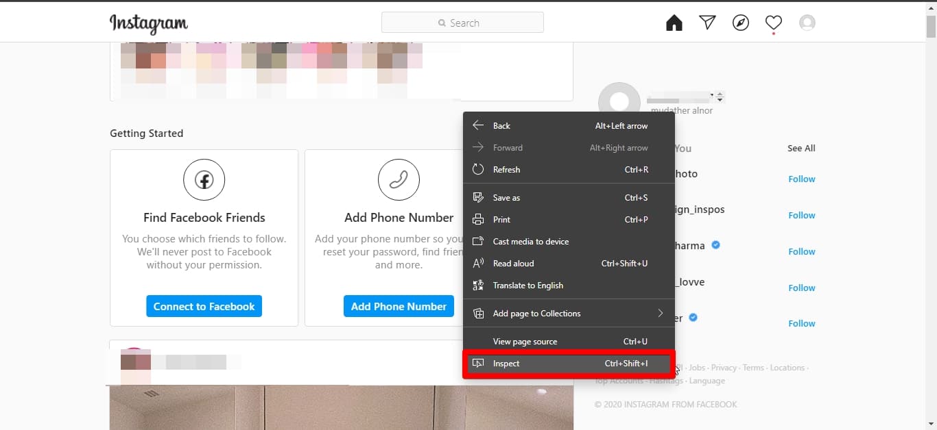Click the Print icon in context menu

pos(479,219)
